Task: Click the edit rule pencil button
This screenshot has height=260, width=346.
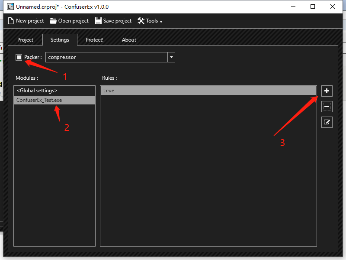Action: coord(327,122)
